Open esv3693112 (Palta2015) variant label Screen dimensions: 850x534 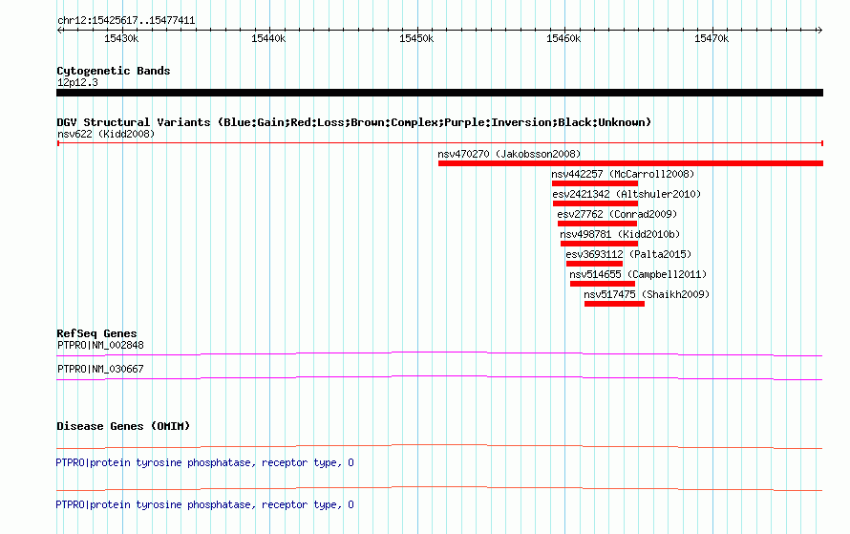point(628,254)
